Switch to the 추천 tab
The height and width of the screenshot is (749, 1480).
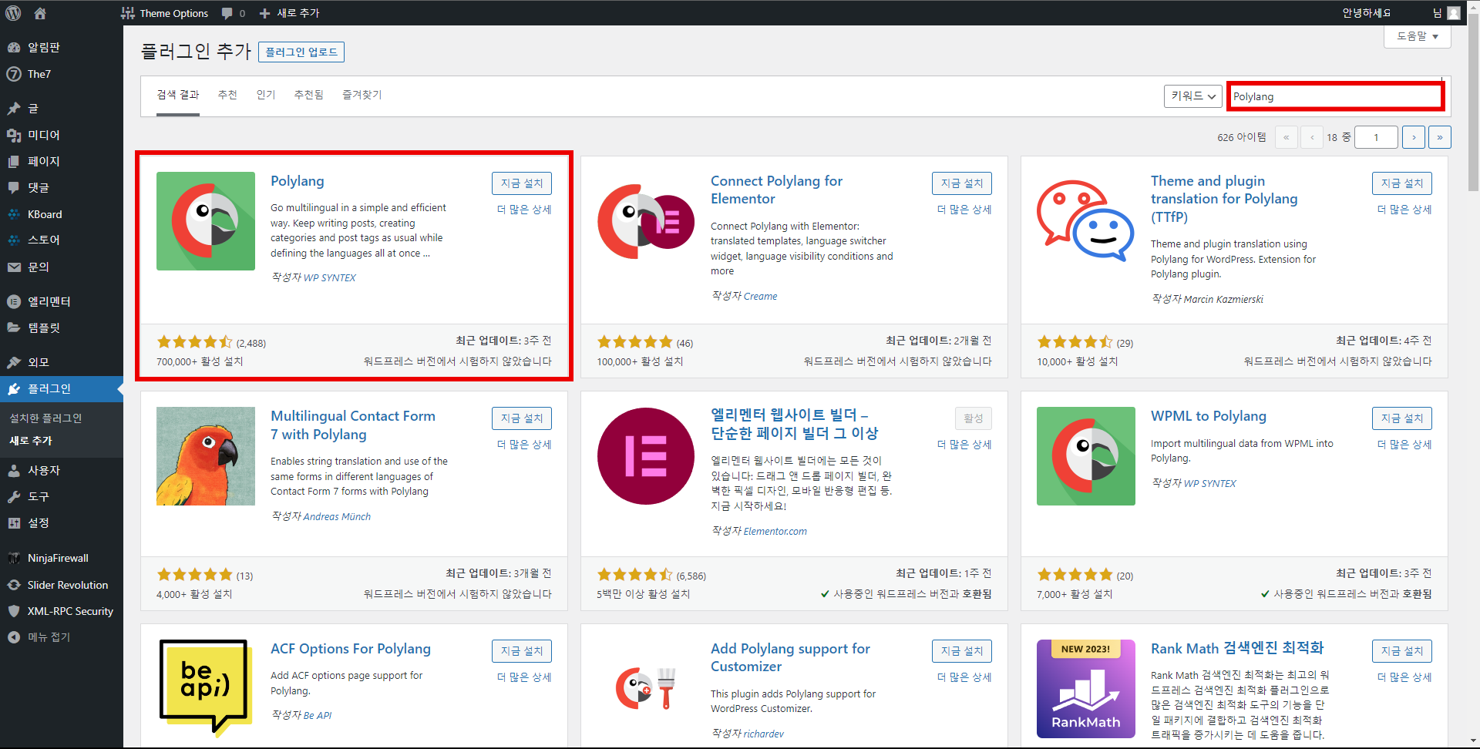click(227, 95)
